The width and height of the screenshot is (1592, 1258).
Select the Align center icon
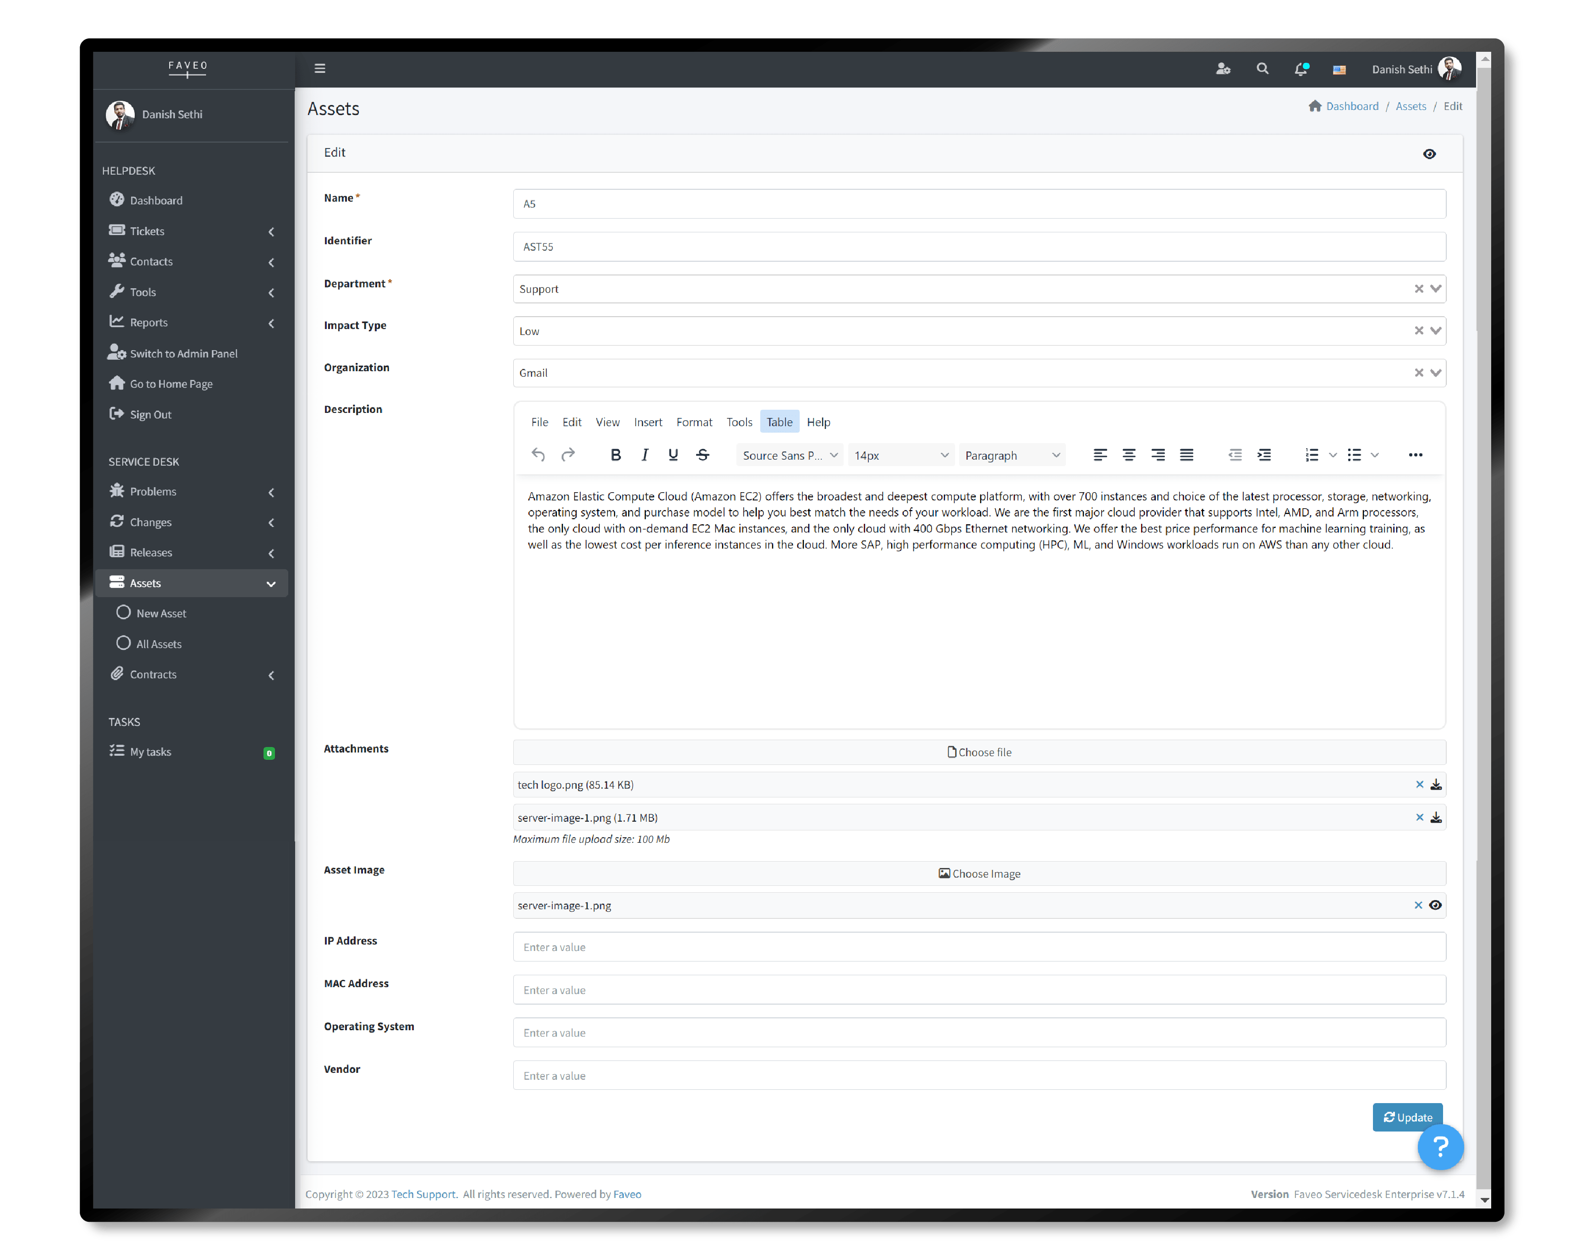click(1129, 455)
